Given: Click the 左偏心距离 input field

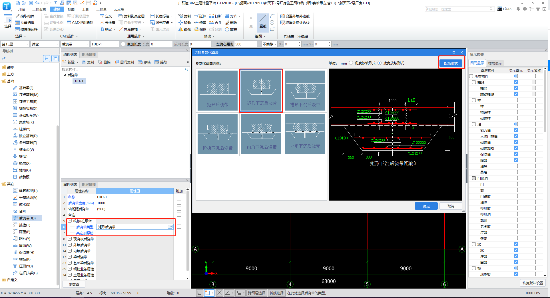Looking at the screenshot, I should [245, 44].
